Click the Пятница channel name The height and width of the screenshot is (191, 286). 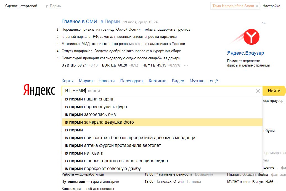194,182
